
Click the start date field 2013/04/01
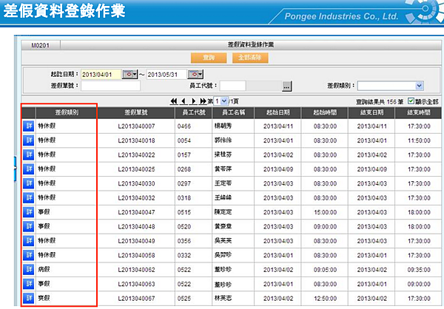point(101,75)
